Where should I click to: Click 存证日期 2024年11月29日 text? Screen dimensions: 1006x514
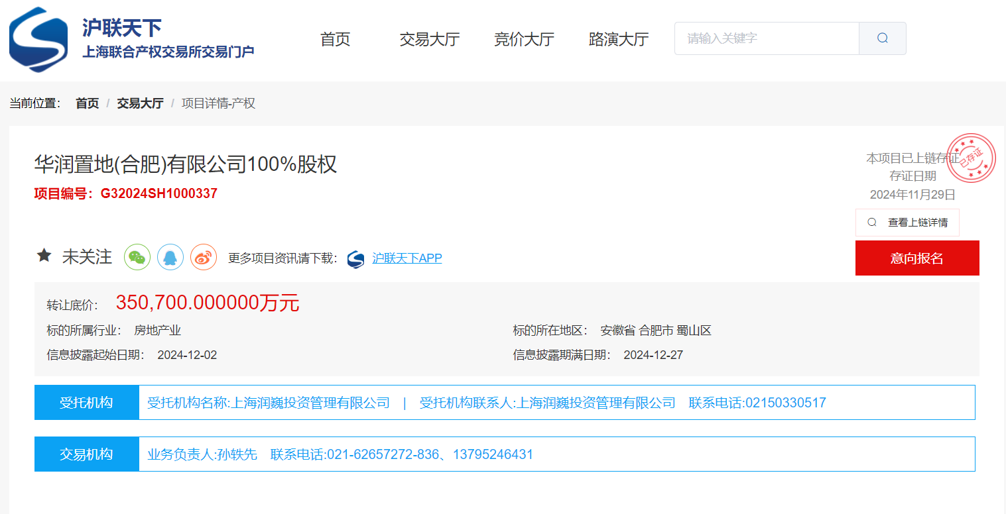pyautogui.click(x=912, y=185)
